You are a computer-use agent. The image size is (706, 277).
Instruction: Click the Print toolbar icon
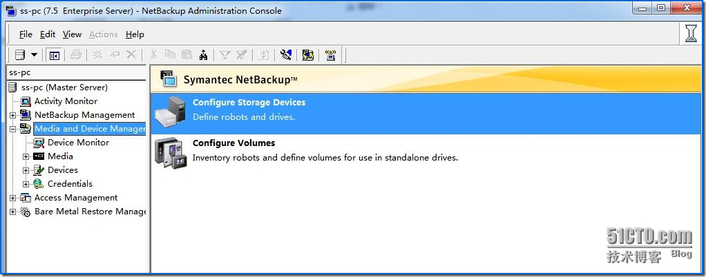76,55
